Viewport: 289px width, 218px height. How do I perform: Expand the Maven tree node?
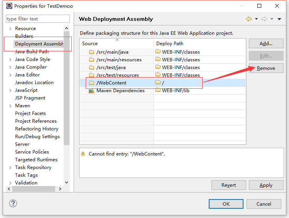(10, 106)
